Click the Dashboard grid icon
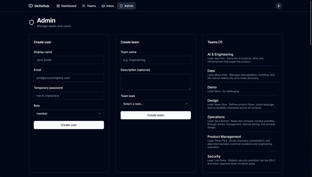The height and width of the screenshot is (177, 312). tap(58, 6)
